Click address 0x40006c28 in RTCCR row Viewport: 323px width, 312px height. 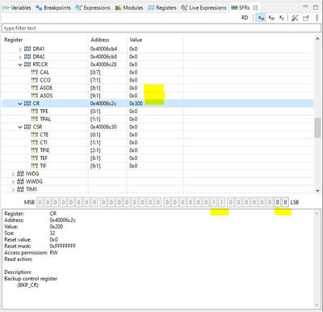tap(103, 65)
